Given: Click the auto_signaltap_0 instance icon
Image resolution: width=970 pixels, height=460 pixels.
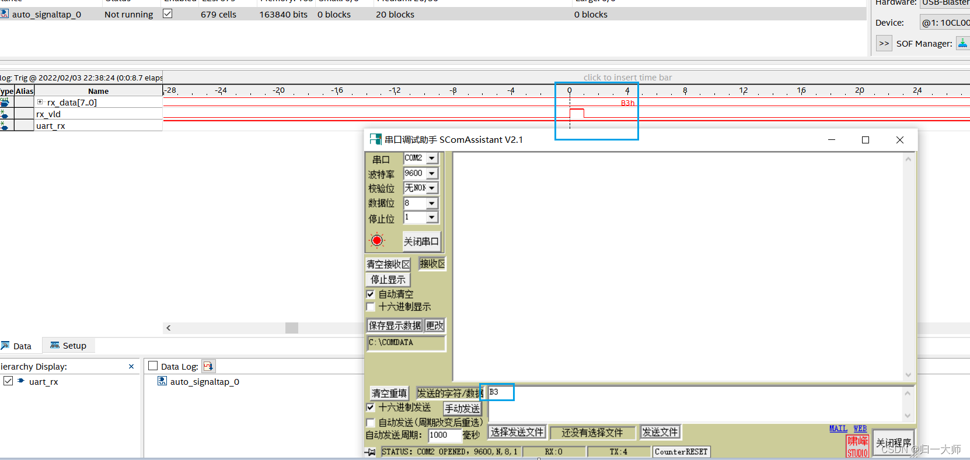Looking at the screenshot, I should [x=4, y=14].
